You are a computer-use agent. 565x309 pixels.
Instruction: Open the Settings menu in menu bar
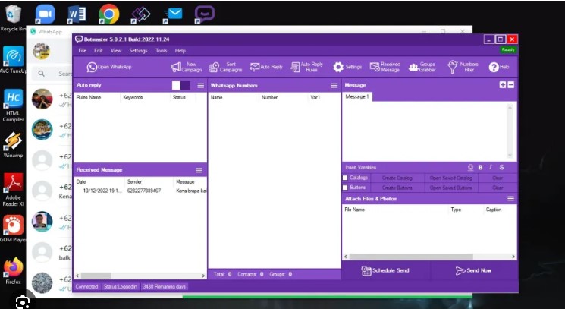click(x=138, y=51)
